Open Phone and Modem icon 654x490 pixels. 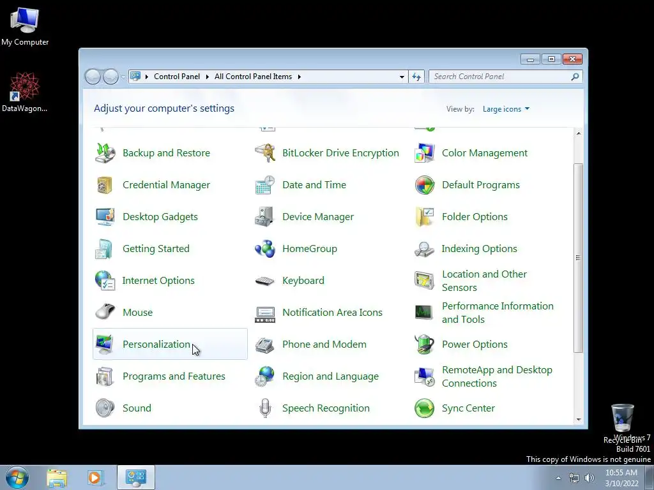pyautogui.click(x=265, y=344)
